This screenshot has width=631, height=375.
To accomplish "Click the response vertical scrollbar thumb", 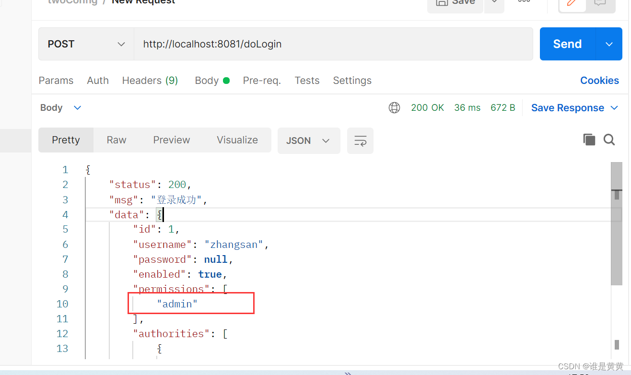I will pyautogui.click(x=616, y=223).
